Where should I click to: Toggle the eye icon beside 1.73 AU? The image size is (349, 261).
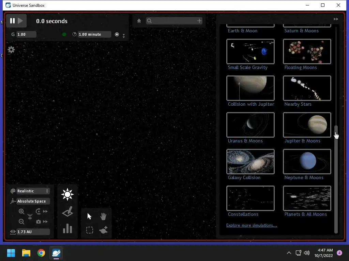tap(13, 232)
